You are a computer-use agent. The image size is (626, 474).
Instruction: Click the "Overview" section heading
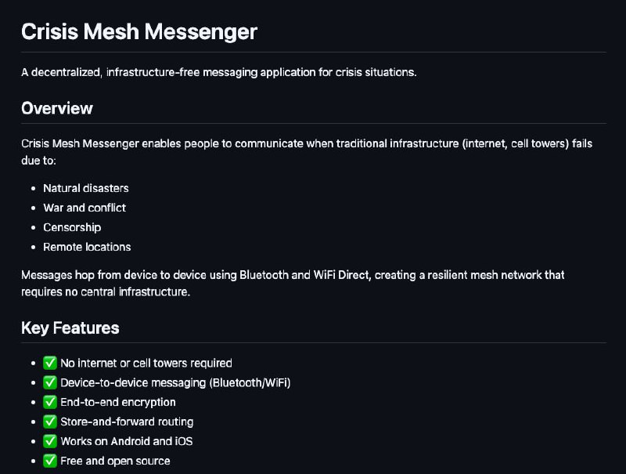(x=57, y=108)
